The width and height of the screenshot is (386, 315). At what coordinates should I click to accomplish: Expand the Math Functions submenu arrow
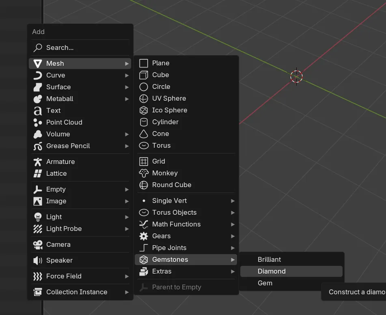tap(233, 224)
